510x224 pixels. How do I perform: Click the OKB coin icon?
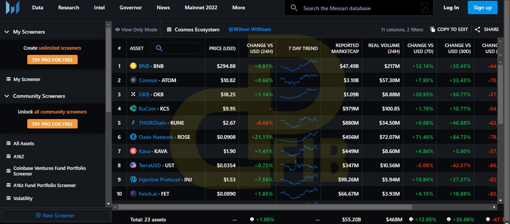133,94
